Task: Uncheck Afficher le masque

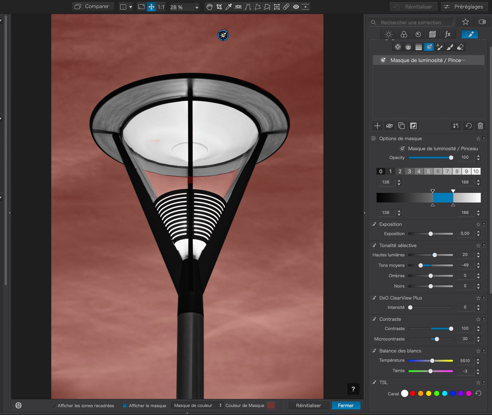Action: pos(125,406)
